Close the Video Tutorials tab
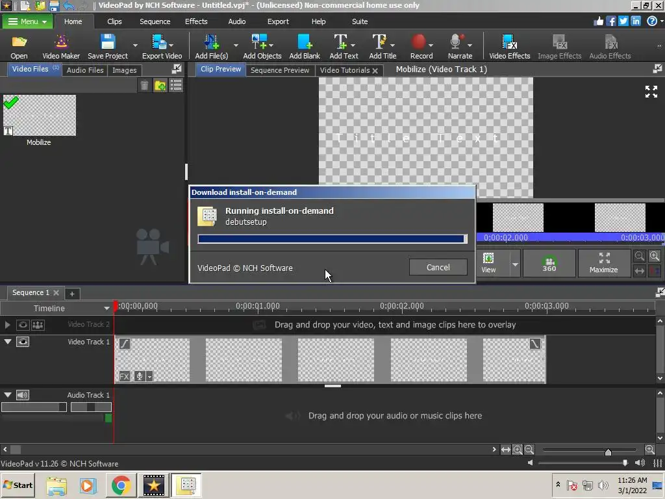The height and width of the screenshot is (499, 665). [x=375, y=71]
